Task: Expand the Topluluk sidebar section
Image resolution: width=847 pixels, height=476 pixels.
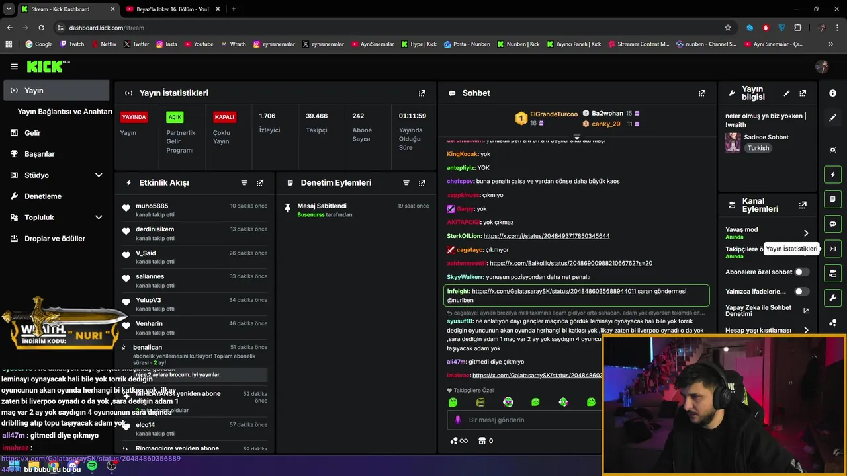Action: click(x=99, y=218)
